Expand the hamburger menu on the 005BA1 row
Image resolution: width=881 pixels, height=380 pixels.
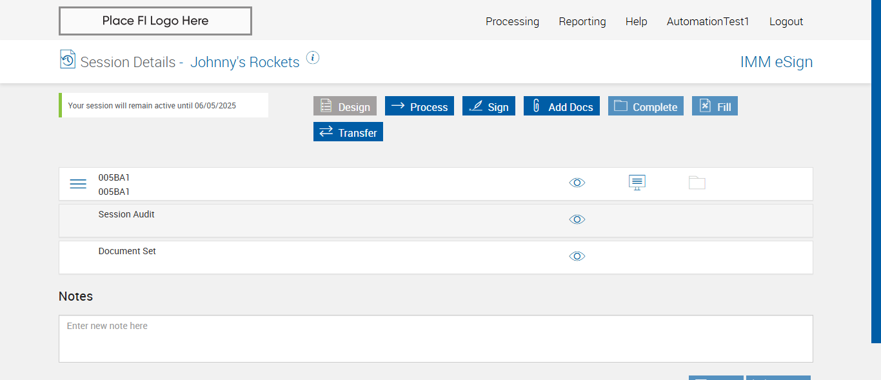point(78,184)
